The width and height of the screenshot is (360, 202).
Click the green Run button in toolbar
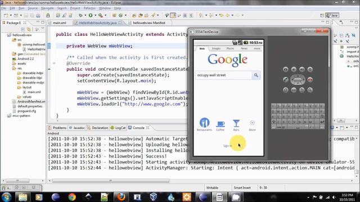tap(91, 15)
